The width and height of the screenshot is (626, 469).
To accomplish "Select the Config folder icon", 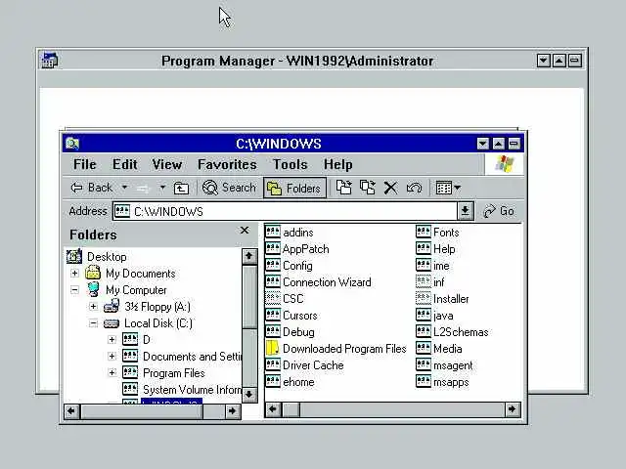I will click(273, 265).
